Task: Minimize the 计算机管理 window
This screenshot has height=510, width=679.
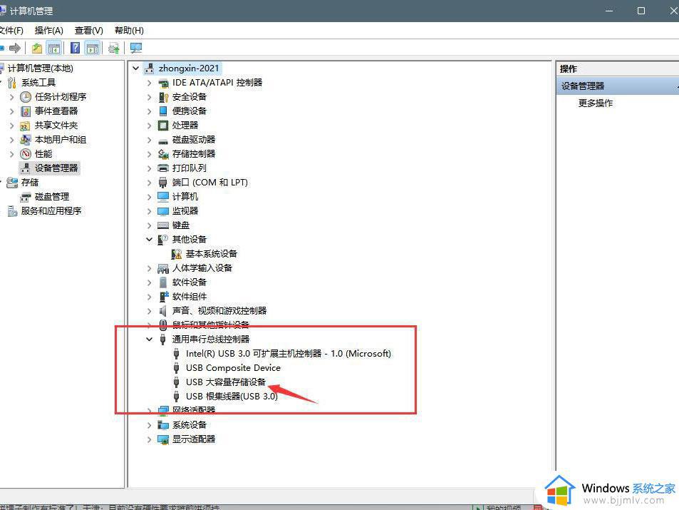Action: point(609,11)
